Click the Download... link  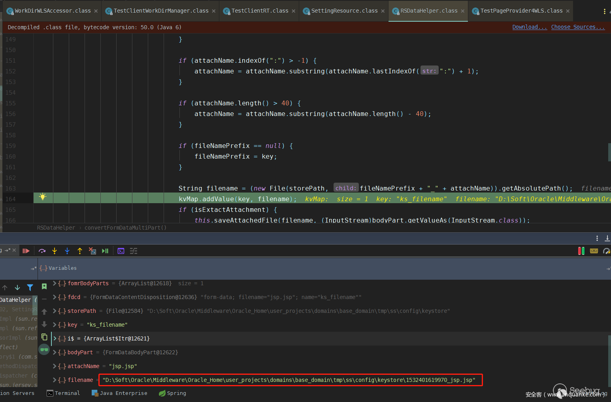click(530, 27)
